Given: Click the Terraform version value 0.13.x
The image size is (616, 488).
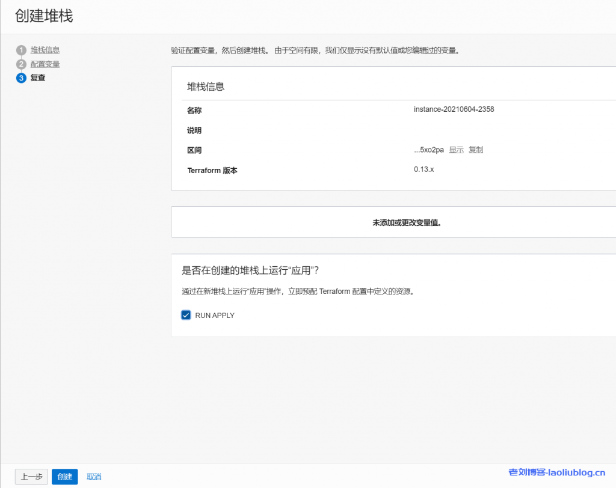Looking at the screenshot, I should [423, 169].
